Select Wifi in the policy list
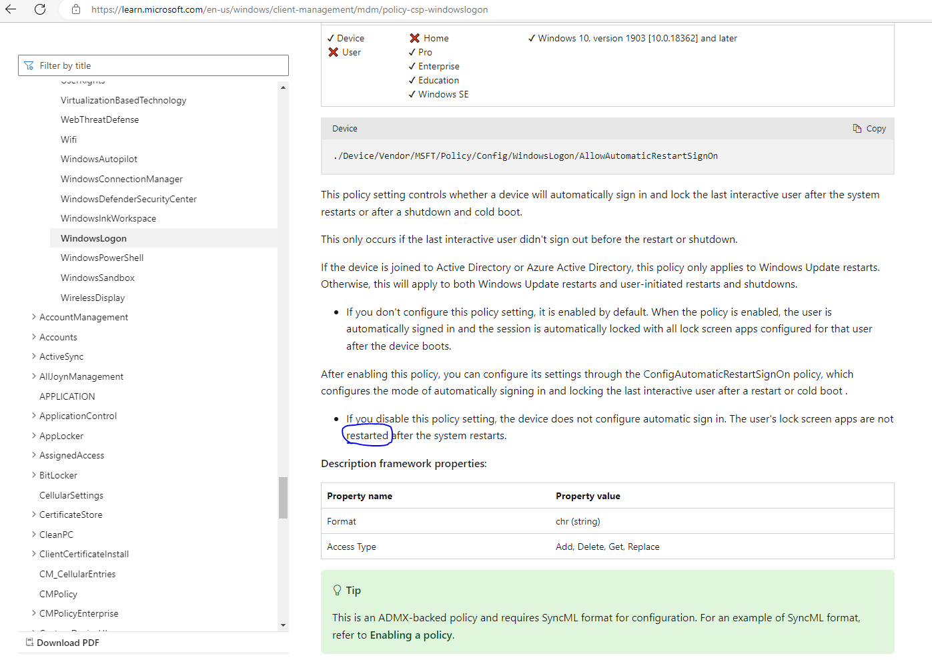Screen dimensions: 932x660 pos(69,139)
